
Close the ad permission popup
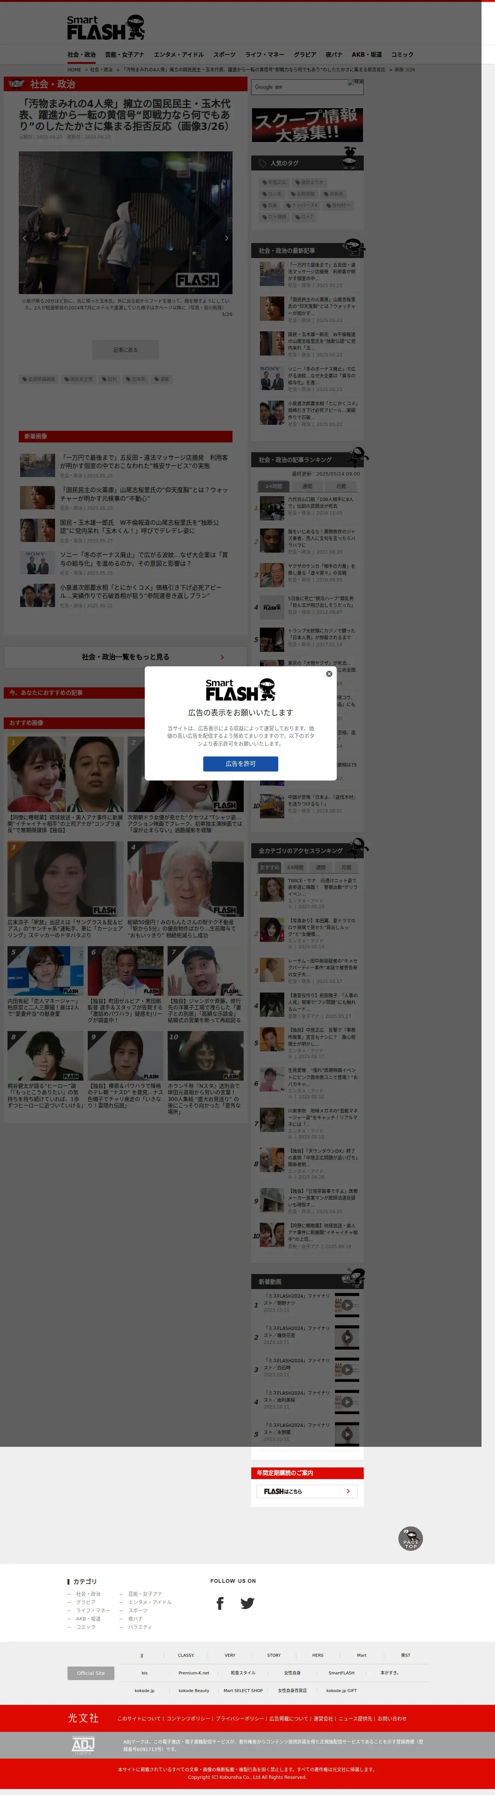329,674
